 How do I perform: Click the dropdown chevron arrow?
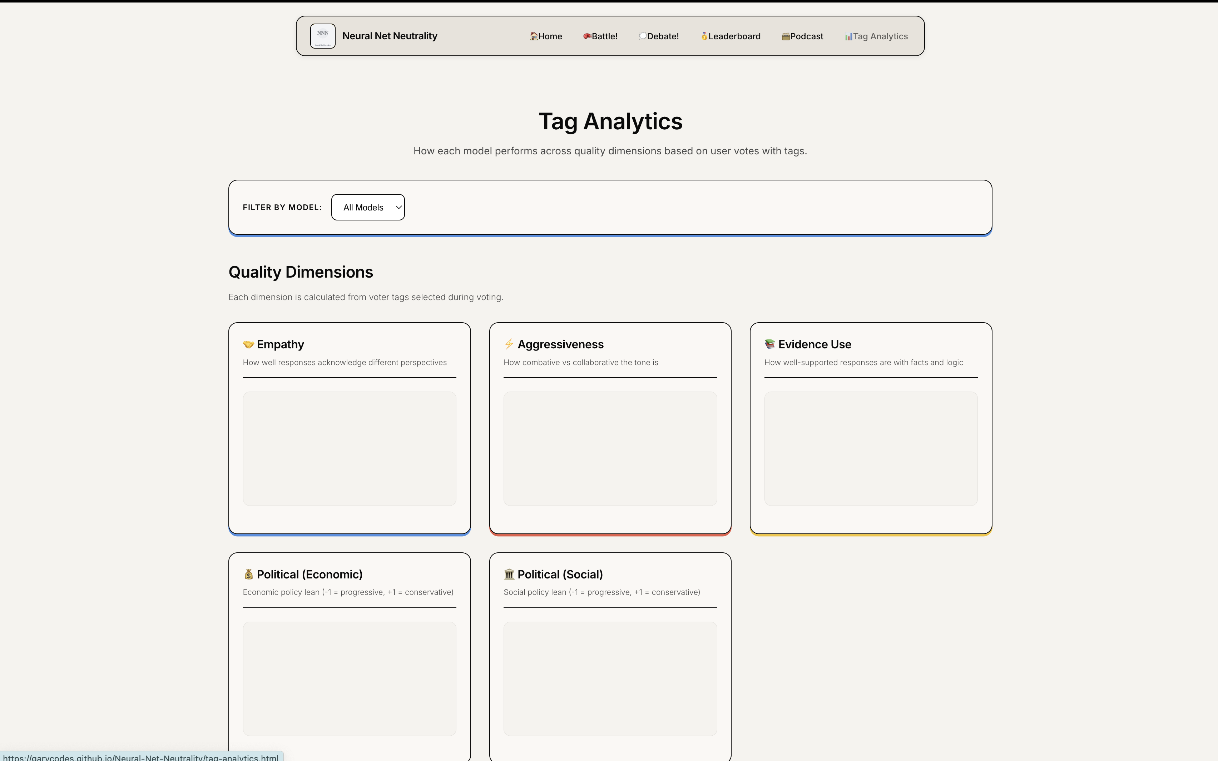click(398, 207)
